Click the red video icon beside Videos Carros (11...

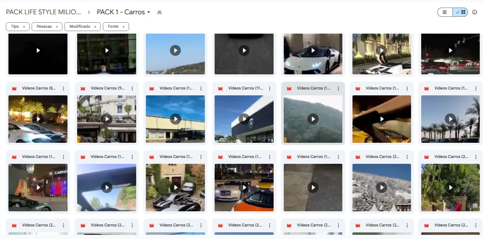point(220,88)
